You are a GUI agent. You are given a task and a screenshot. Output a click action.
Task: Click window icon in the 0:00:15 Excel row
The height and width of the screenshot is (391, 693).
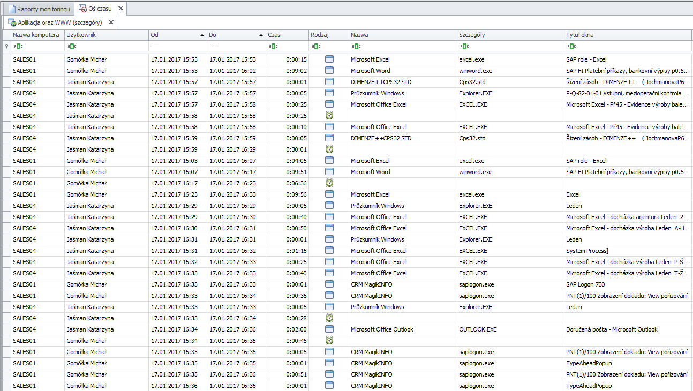[329, 59]
